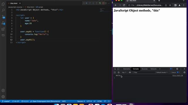The width and height of the screenshot is (188, 105).
Task: Toggle the browser side panel
Action: point(175,5)
